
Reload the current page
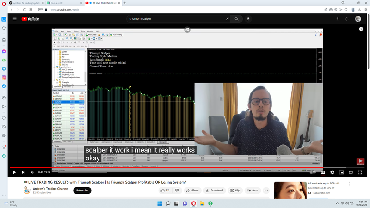[25, 10]
